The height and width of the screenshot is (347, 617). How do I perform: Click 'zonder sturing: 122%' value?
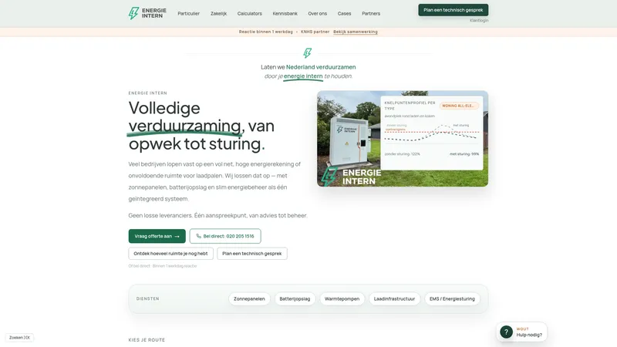[402, 153]
